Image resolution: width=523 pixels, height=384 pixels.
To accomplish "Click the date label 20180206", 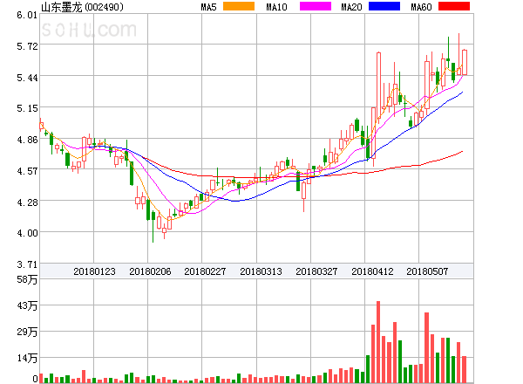I will [x=150, y=271].
